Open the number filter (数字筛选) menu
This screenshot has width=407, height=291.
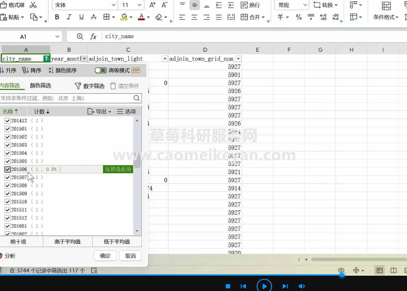[x=90, y=86]
